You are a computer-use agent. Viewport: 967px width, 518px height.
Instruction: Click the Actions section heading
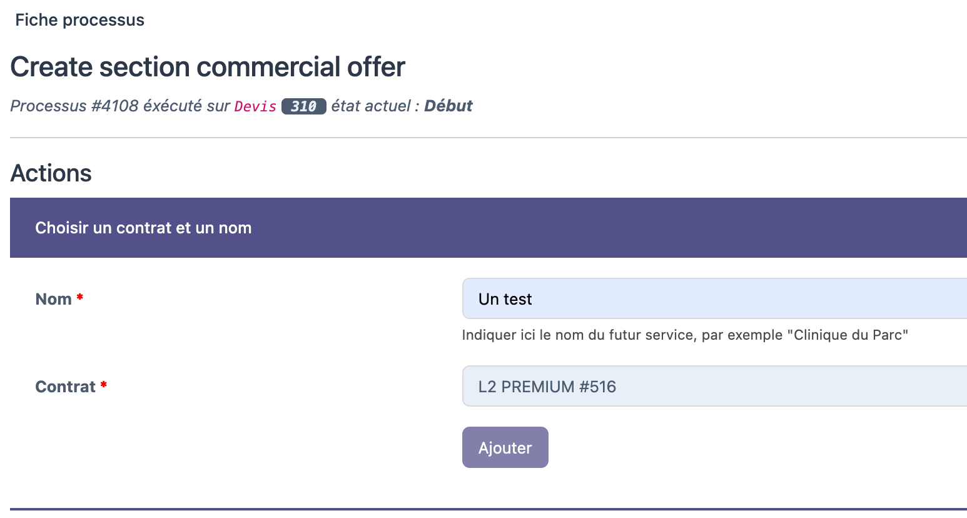click(x=51, y=173)
